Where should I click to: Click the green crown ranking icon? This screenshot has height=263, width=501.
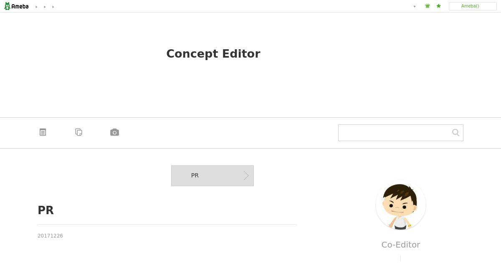(x=428, y=6)
